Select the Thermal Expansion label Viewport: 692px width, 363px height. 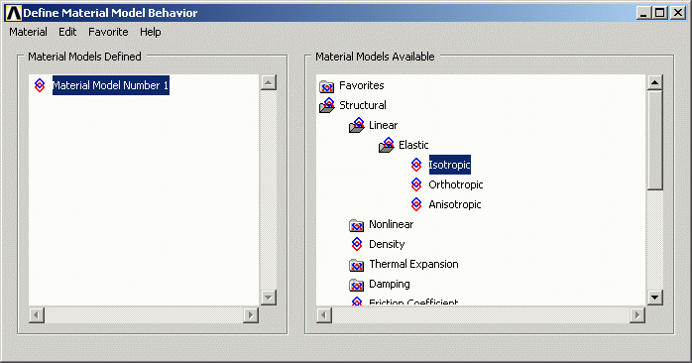413,264
